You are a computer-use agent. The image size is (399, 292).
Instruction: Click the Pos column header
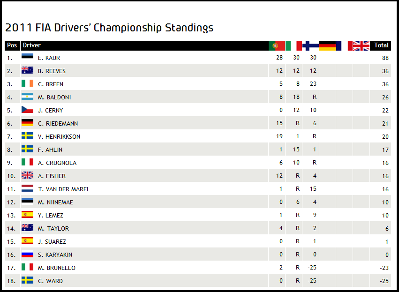[12, 45]
